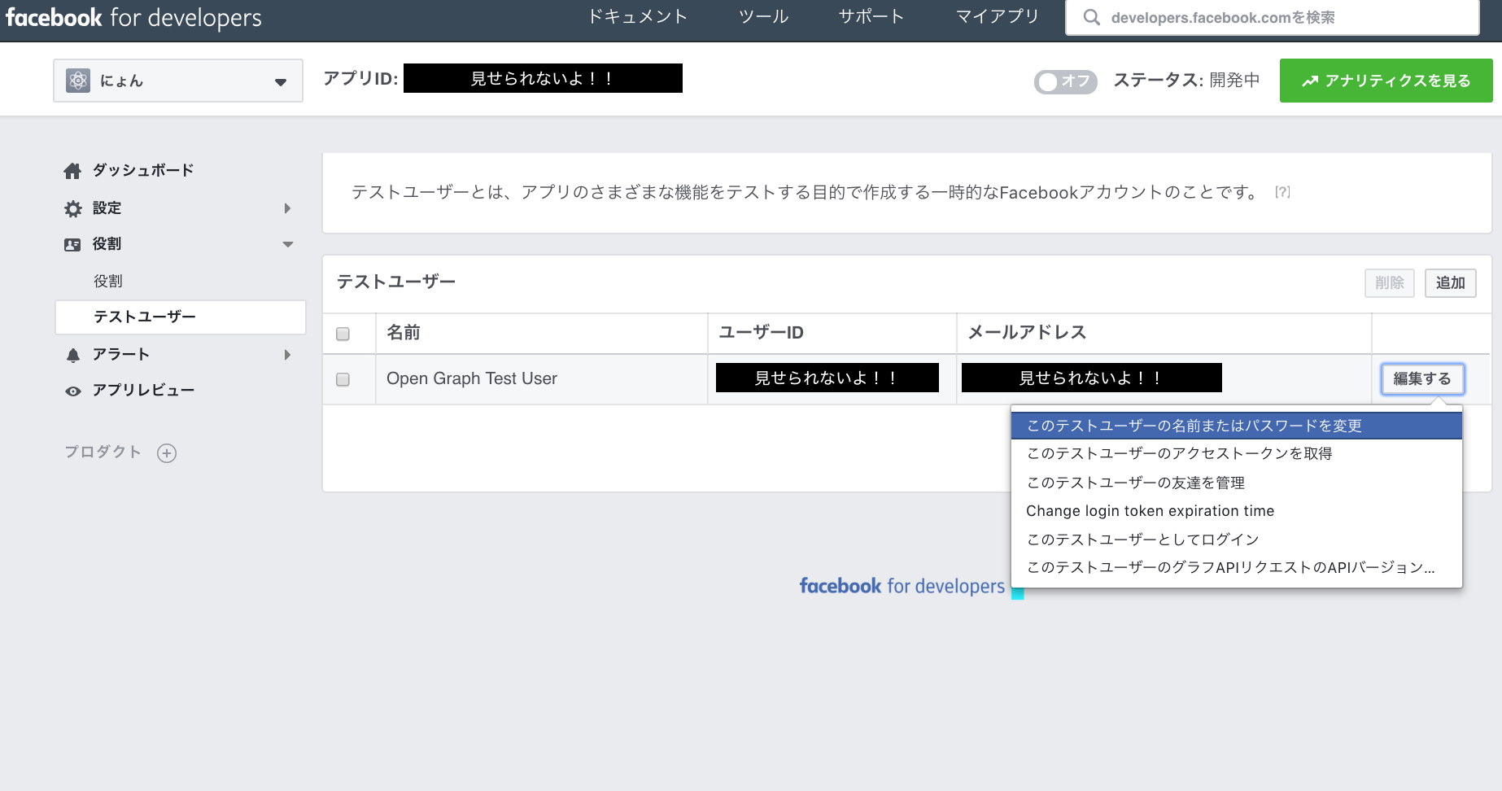Click the search magnifier icon
Viewport: 1502px width, 791px height.
1092,18
